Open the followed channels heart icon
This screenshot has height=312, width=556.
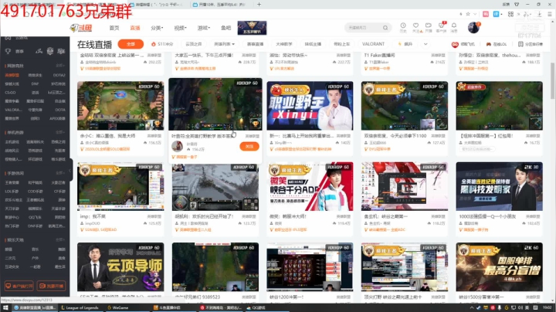click(x=416, y=27)
